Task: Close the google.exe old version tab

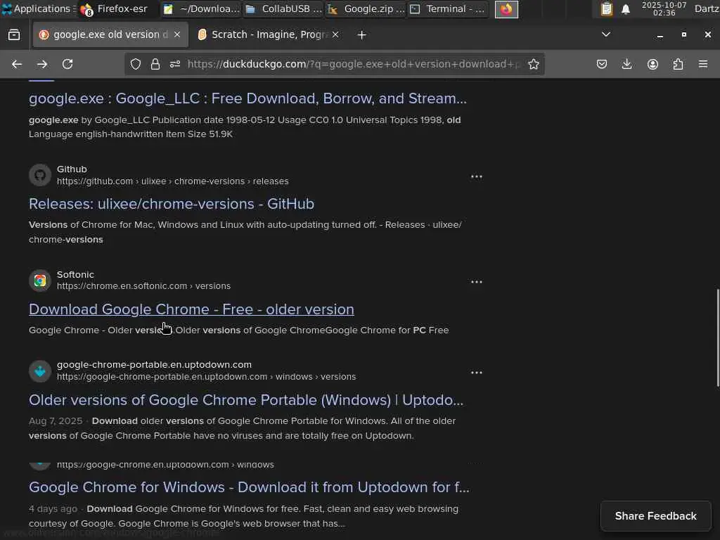Action: click(x=177, y=35)
